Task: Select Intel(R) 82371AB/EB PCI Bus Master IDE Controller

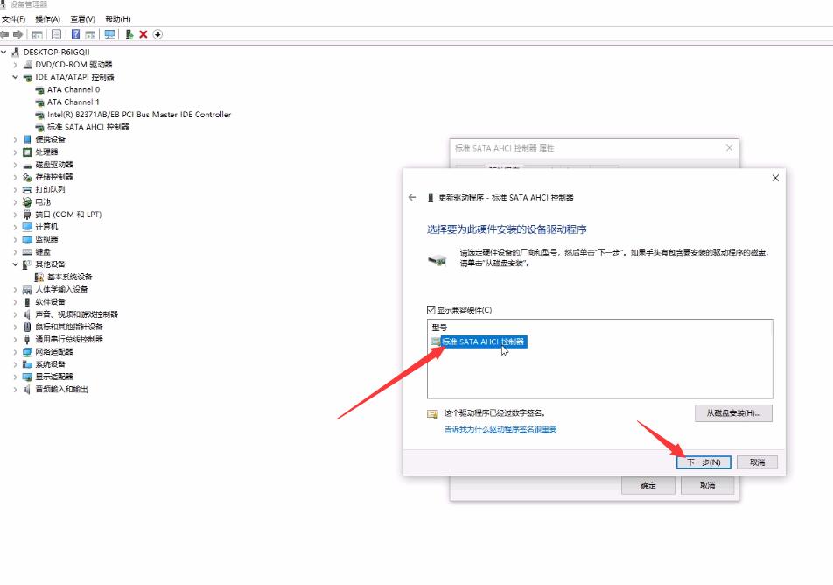Action: click(139, 115)
